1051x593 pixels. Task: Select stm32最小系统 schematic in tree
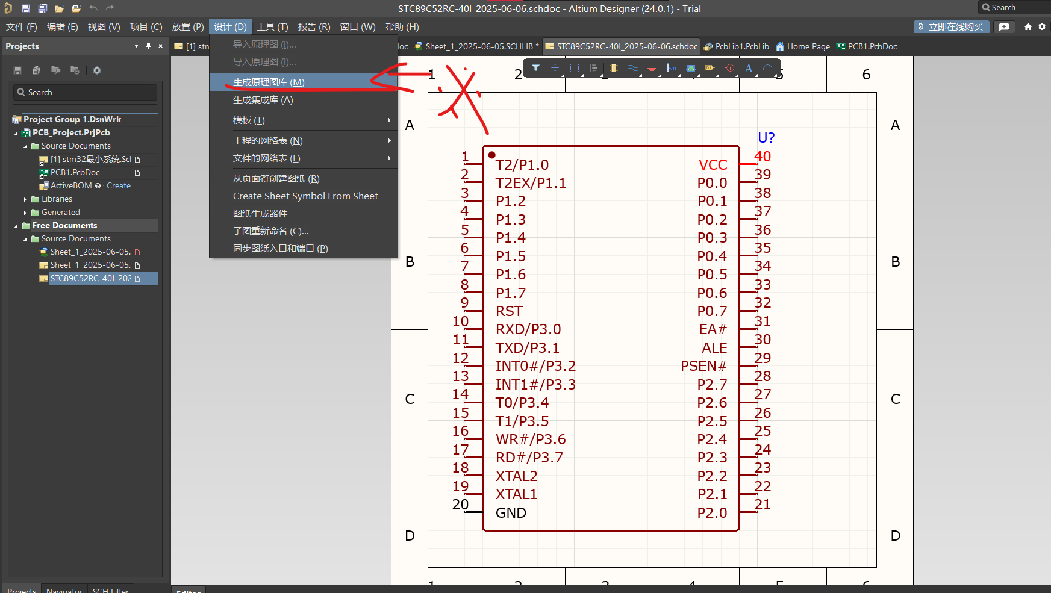(90, 160)
